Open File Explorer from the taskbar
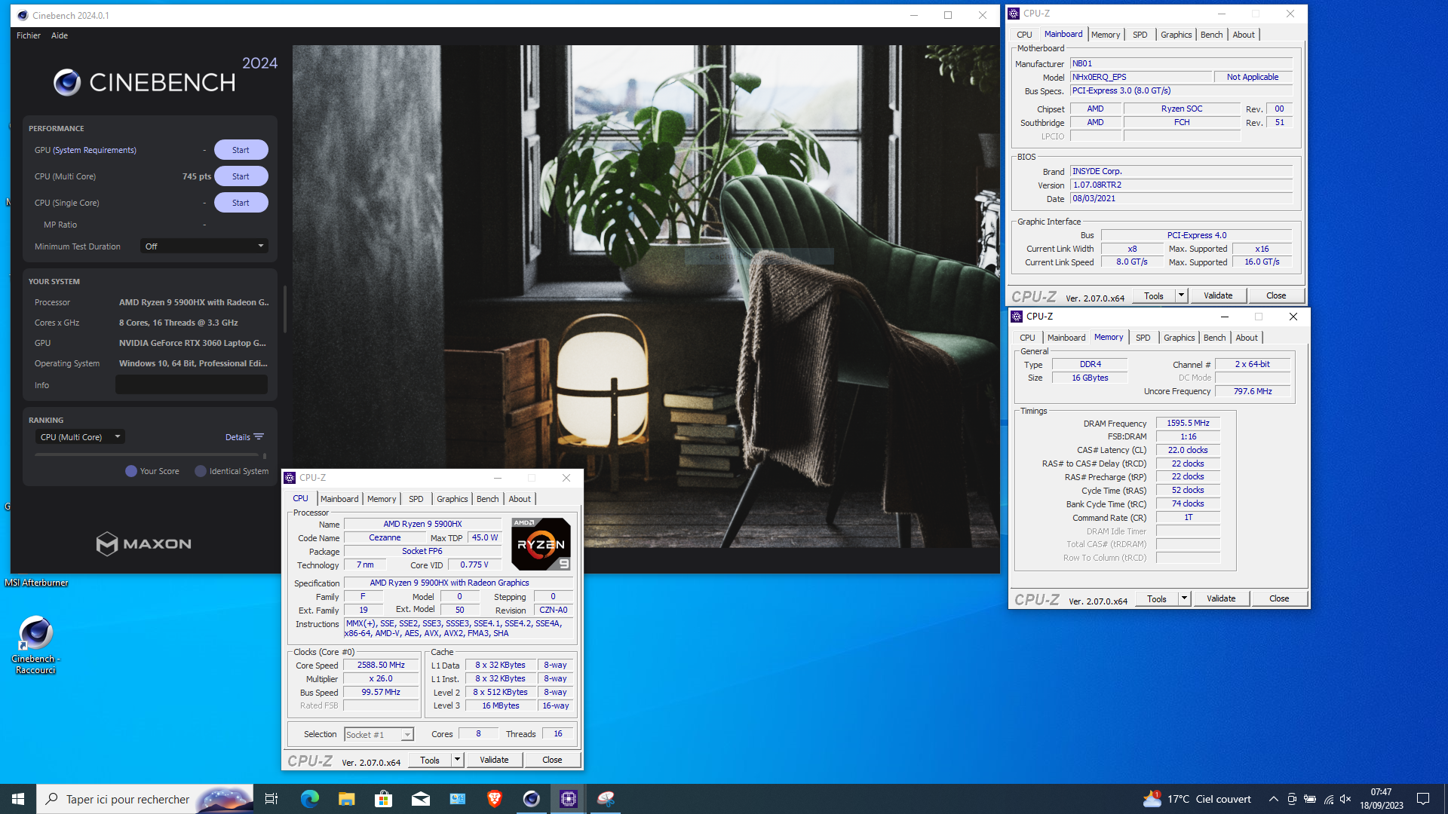Screen dimensions: 1448x814 pos(346,799)
